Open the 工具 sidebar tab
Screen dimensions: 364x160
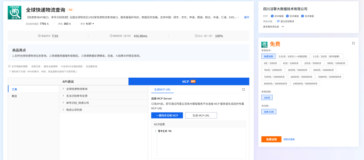(33, 89)
